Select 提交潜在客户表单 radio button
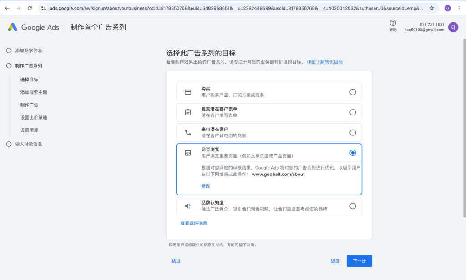 (353, 112)
